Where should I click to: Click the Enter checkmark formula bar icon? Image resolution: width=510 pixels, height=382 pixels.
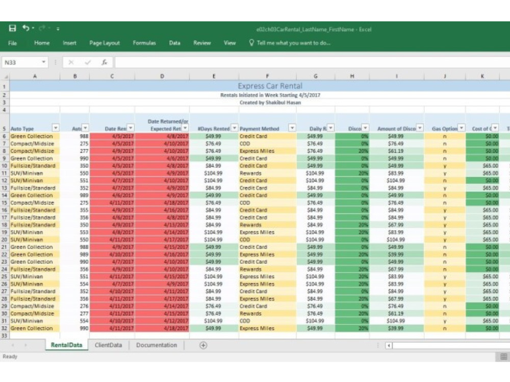[88, 62]
